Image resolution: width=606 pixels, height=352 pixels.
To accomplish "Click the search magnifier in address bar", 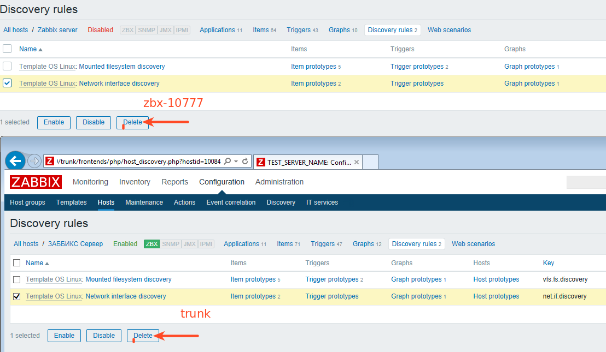I will [x=228, y=161].
